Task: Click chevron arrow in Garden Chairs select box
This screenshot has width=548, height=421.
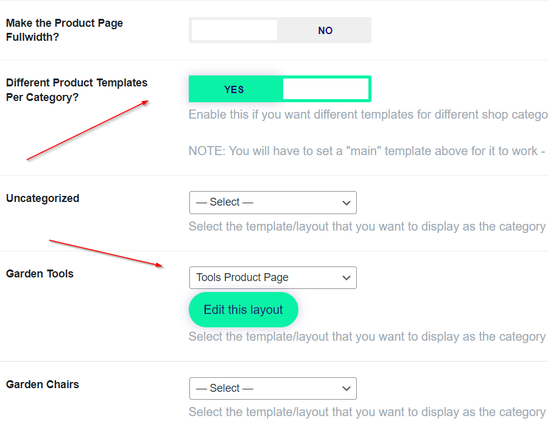Action: click(x=346, y=388)
